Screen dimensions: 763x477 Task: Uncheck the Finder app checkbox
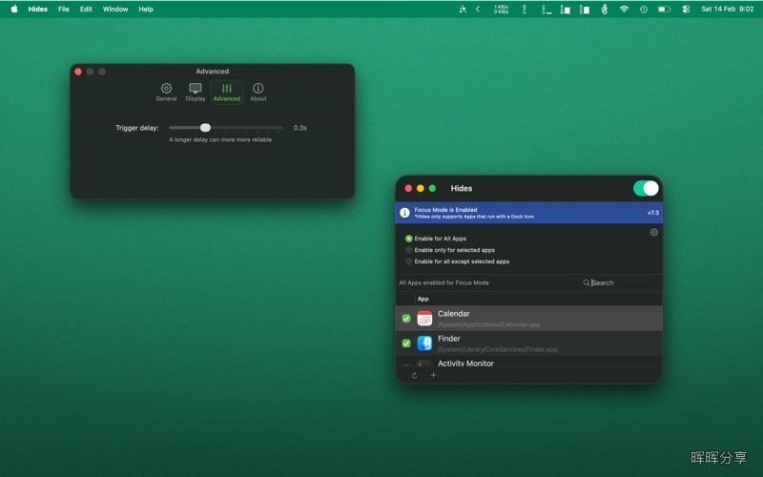point(406,343)
